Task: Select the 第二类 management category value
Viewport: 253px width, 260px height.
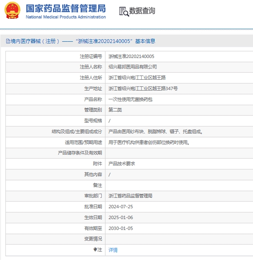Action: click(x=115, y=110)
